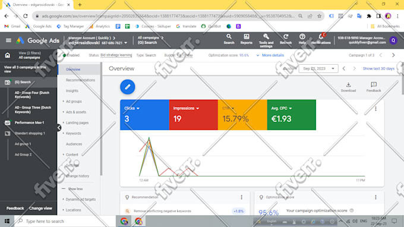Image resolution: width=404 pixels, height=227 pixels.
Task: Open the Notifications bell
Action: (321, 39)
